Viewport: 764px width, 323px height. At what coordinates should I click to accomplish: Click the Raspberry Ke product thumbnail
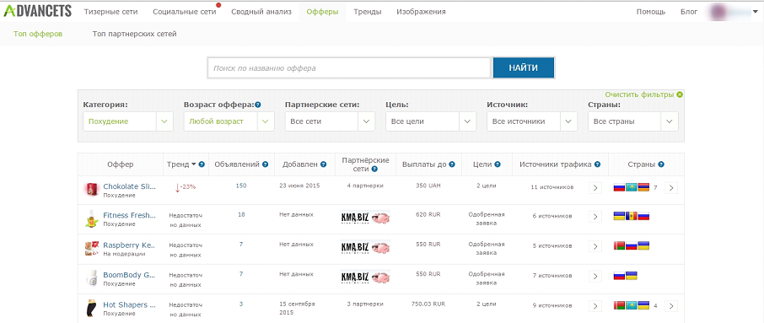pos(91,249)
